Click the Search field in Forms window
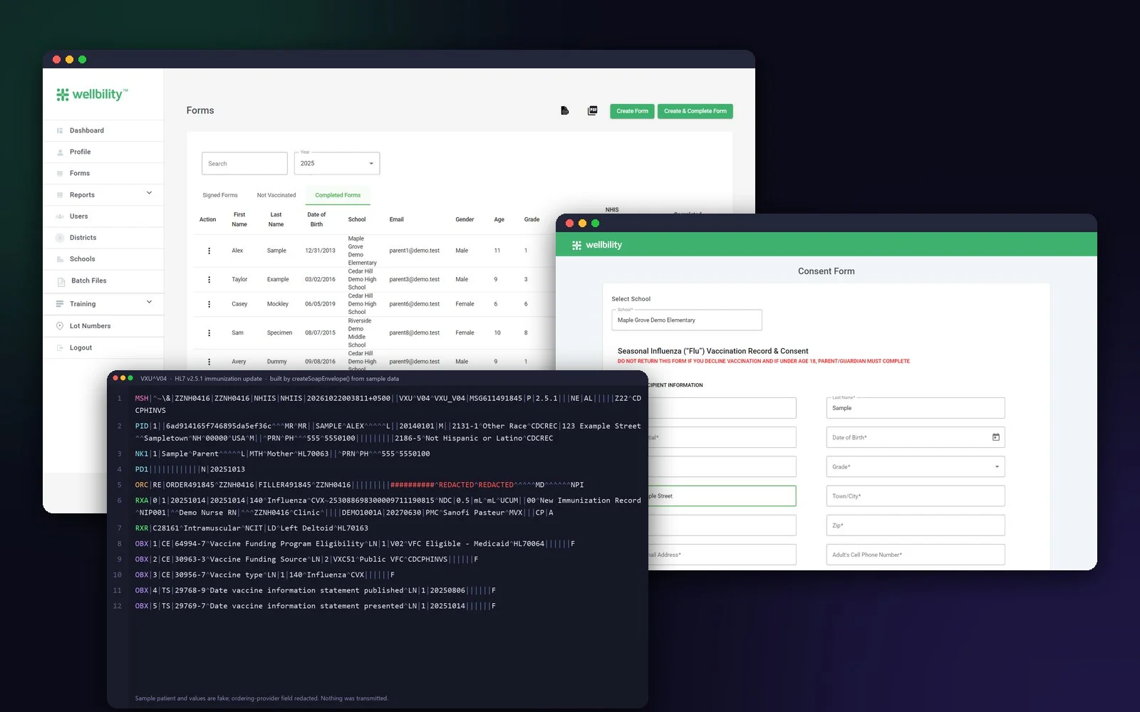Image resolution: width=1140 pixels, height=712 pixels. [244, 163]
